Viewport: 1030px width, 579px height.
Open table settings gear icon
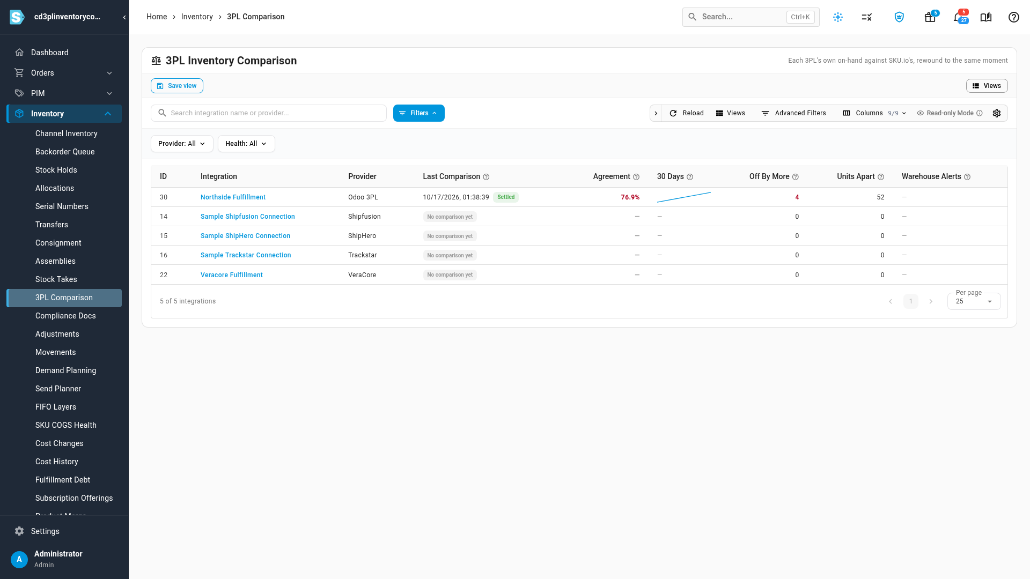pyautogui.click(x=997, y=113)
